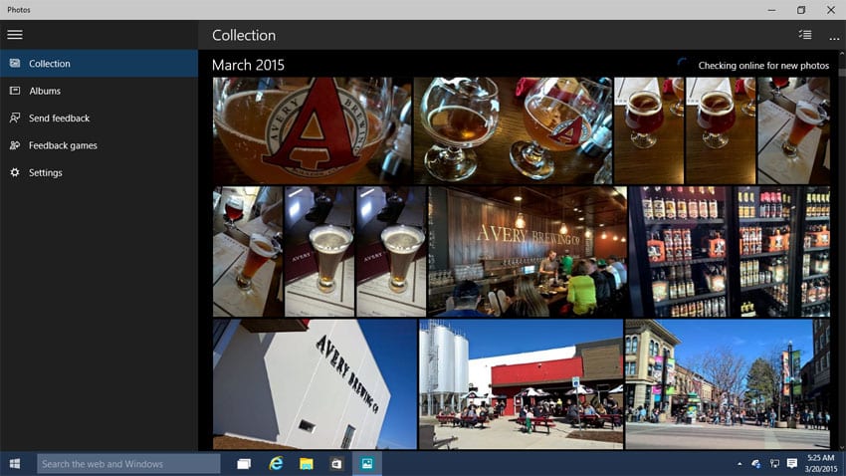Toggle the hamburger navigation menu
Viewport: 846px width, 476px height.
point(15,35)
